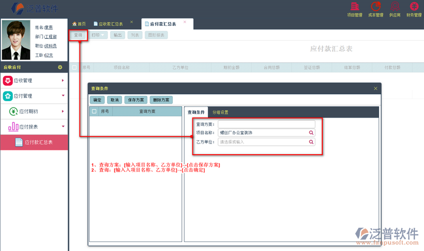
Task: Click the 应收管理 red sidebar icon
Action: 7,80
